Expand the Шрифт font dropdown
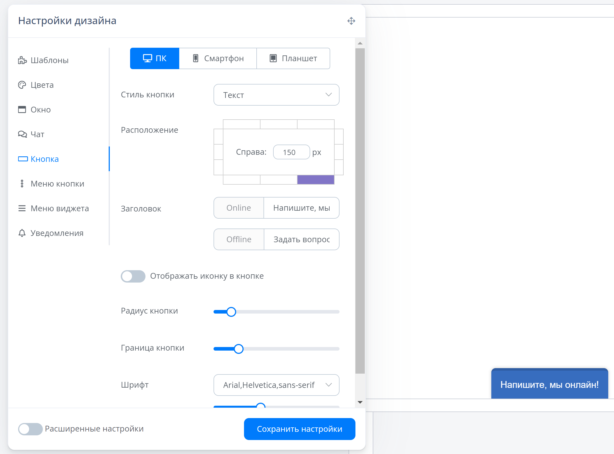 pyautogui.click(x=276, y=385)
